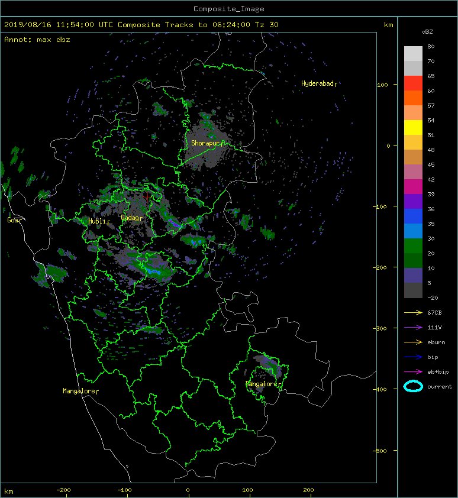The image size is (458, 498).
Task: Click the blue bip arrow legend icon
Action: click(413, 357)
